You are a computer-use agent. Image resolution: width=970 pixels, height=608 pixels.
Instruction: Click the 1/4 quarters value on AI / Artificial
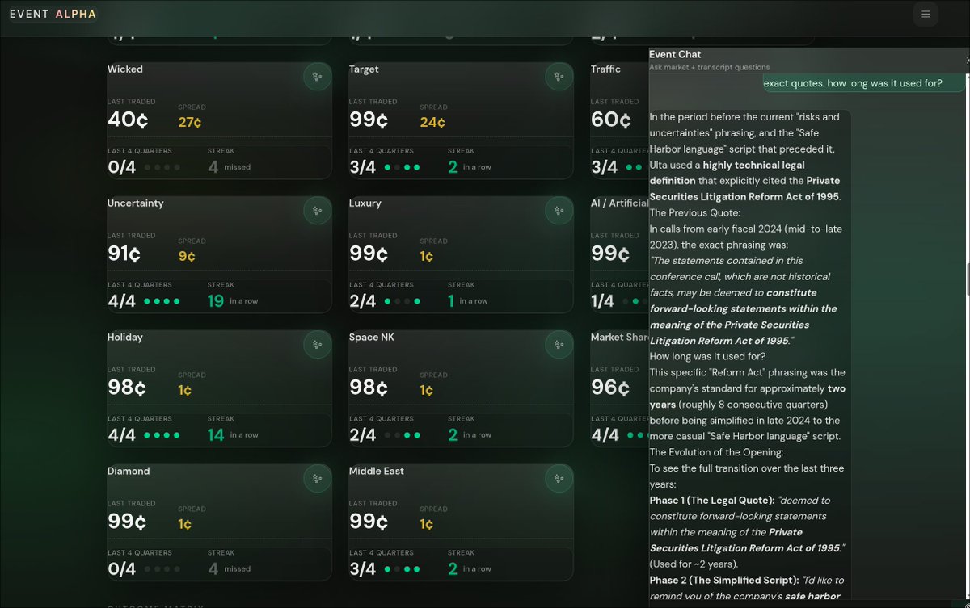(x=604, y=301)
